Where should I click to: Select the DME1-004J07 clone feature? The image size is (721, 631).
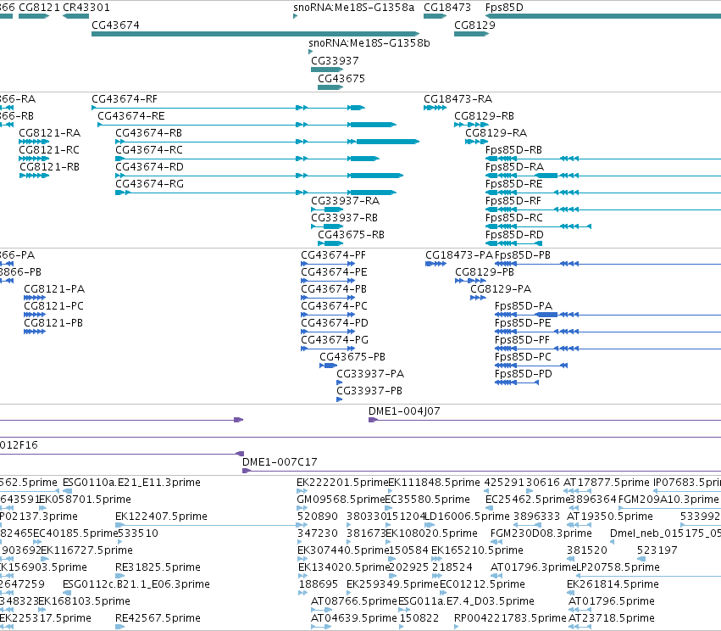pos(545,420)
